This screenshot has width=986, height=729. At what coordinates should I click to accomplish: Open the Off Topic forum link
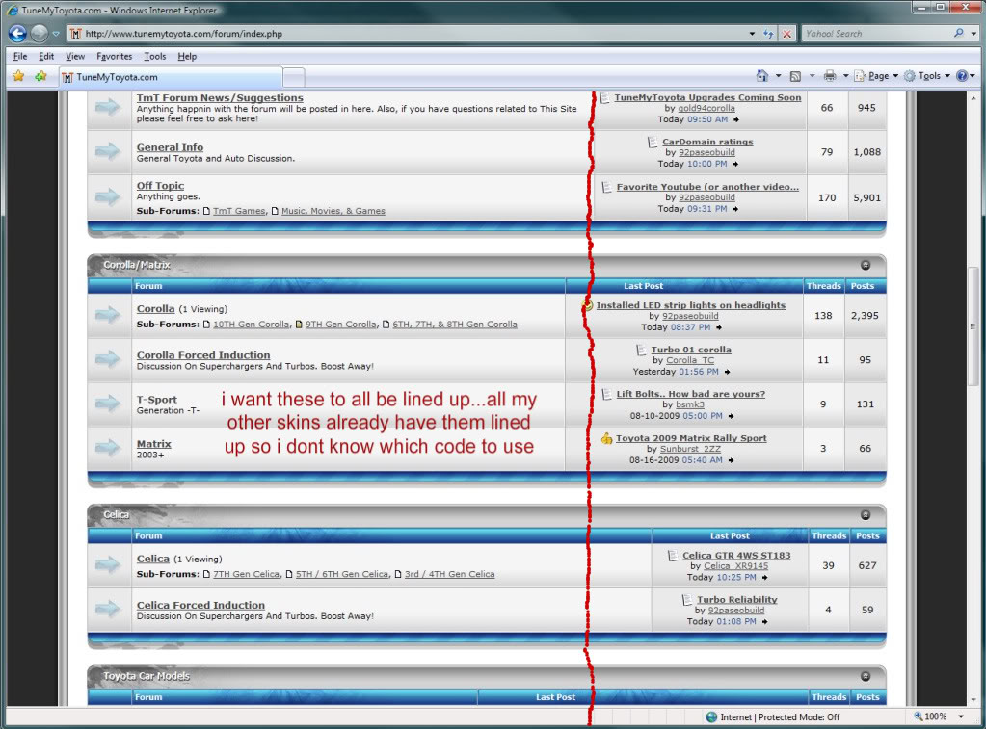pyautogui.click(x=160, y=186)
